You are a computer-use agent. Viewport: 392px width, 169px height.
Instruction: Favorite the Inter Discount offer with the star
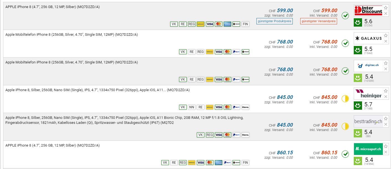(386, 8)
